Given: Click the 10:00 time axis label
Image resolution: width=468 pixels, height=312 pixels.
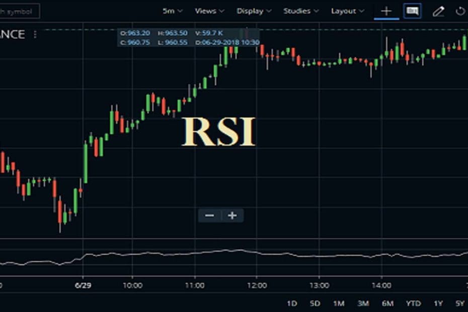Looking at the screenshot, I should (x=132, y=285).
